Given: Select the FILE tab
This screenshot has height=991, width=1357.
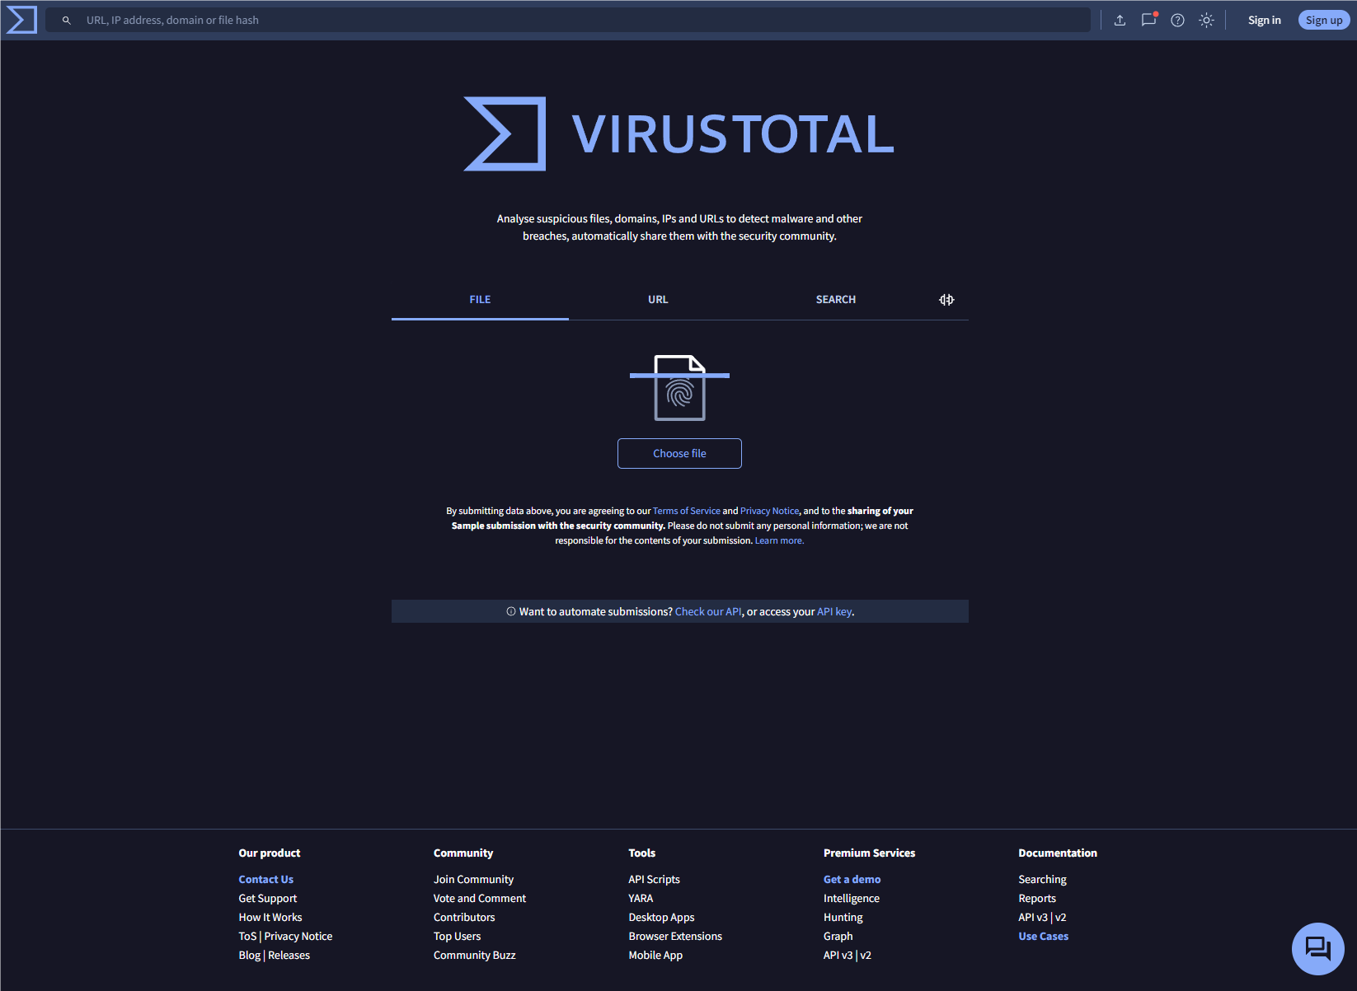Looking at the screenshot, I should [x=480, y=300].
